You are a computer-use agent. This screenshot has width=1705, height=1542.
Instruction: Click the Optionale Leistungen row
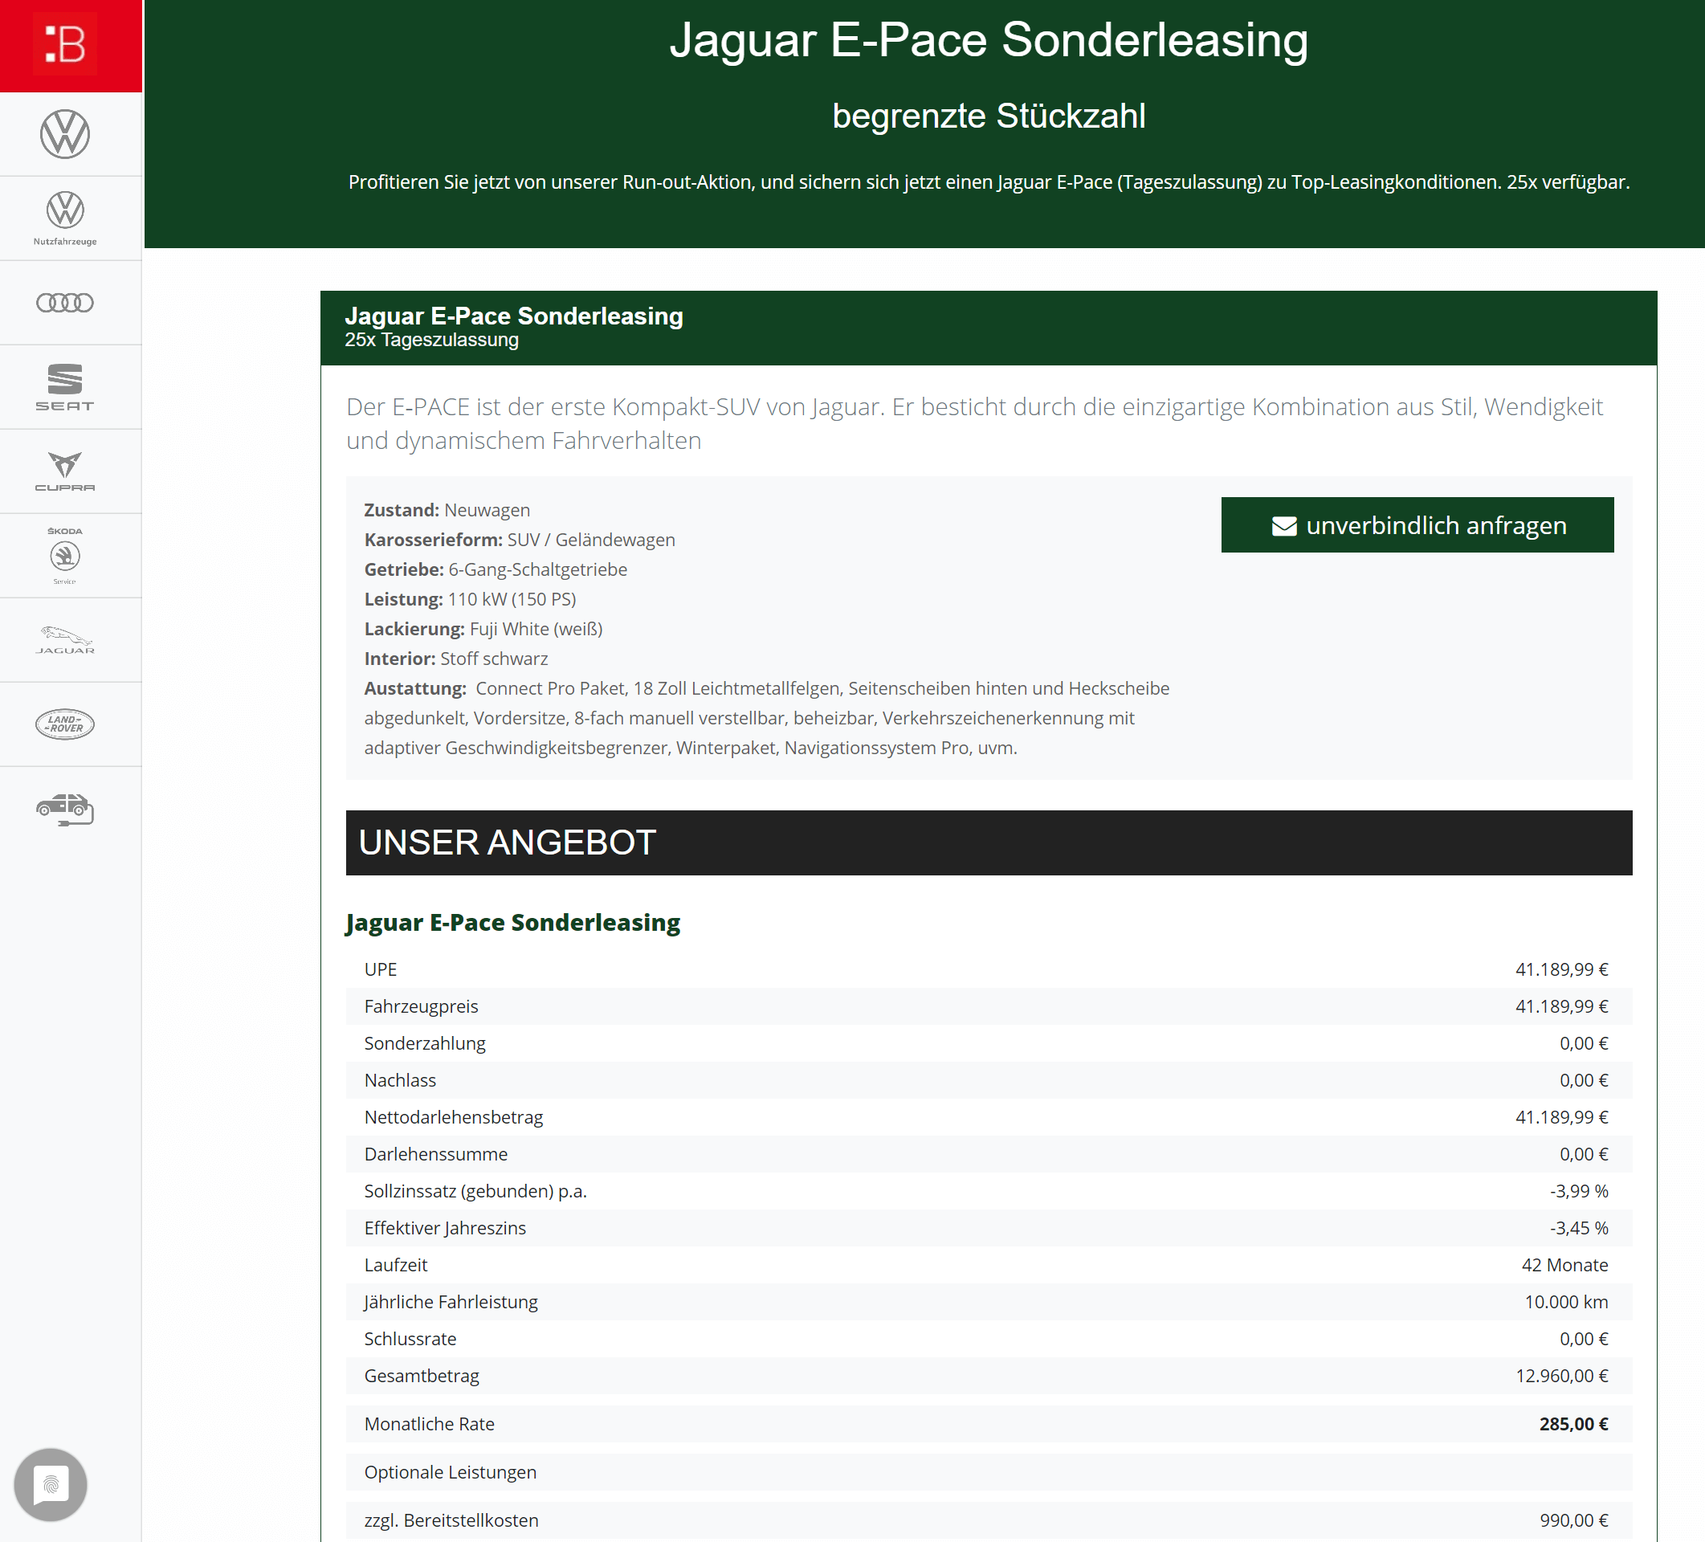coord(989,1473)
